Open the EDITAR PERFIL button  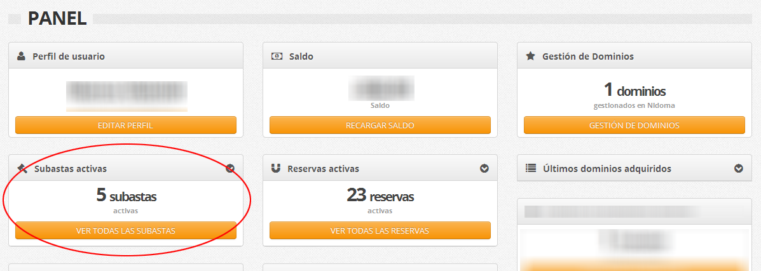tap(126, 125)
